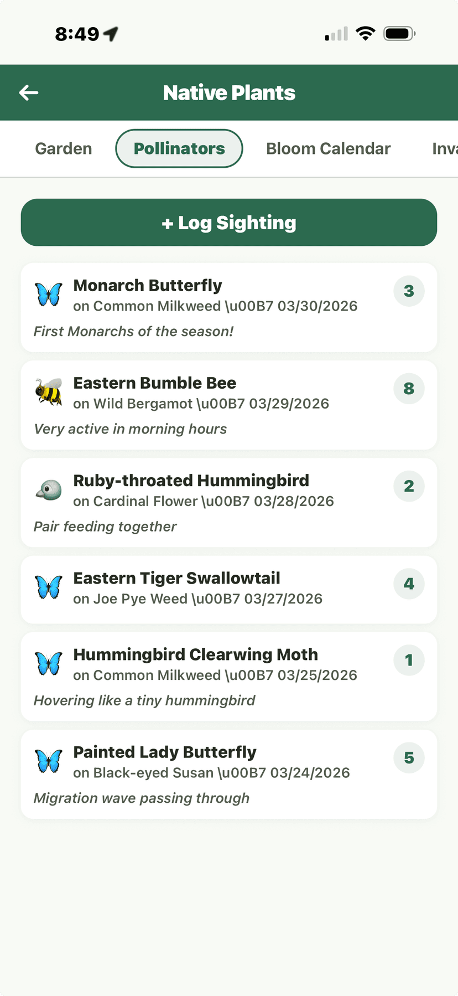
Task: Open the Monarch Butterfly sighting entry
Action: (x=229, y=307)
